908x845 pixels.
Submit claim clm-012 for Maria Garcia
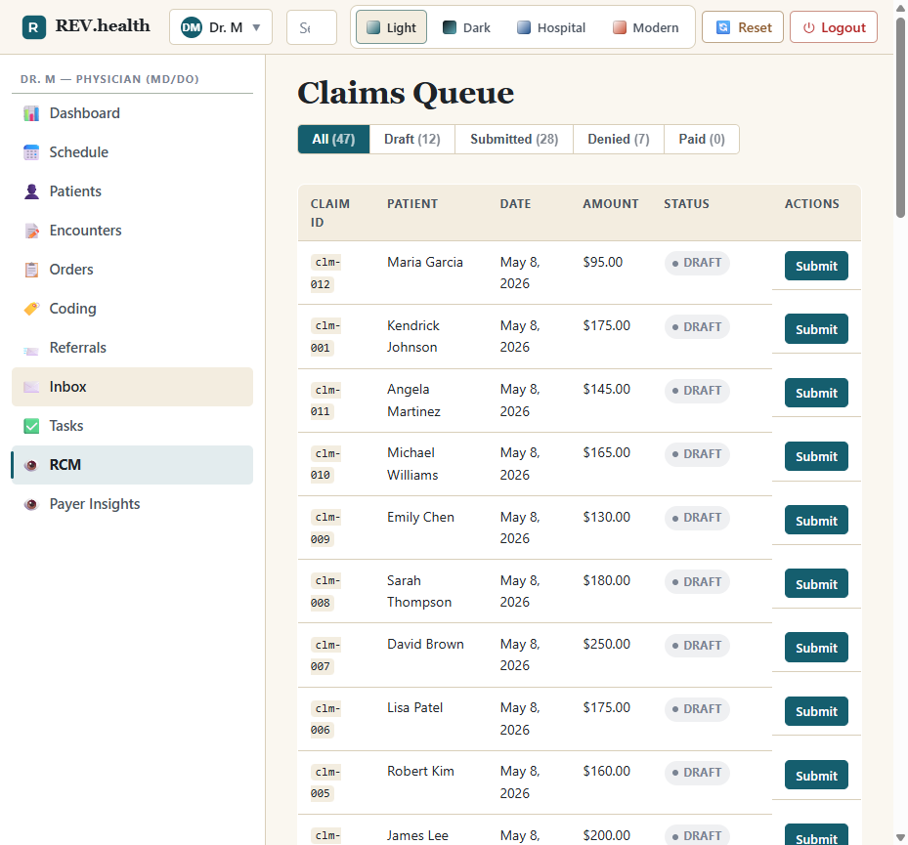click(x=816, y=266)
